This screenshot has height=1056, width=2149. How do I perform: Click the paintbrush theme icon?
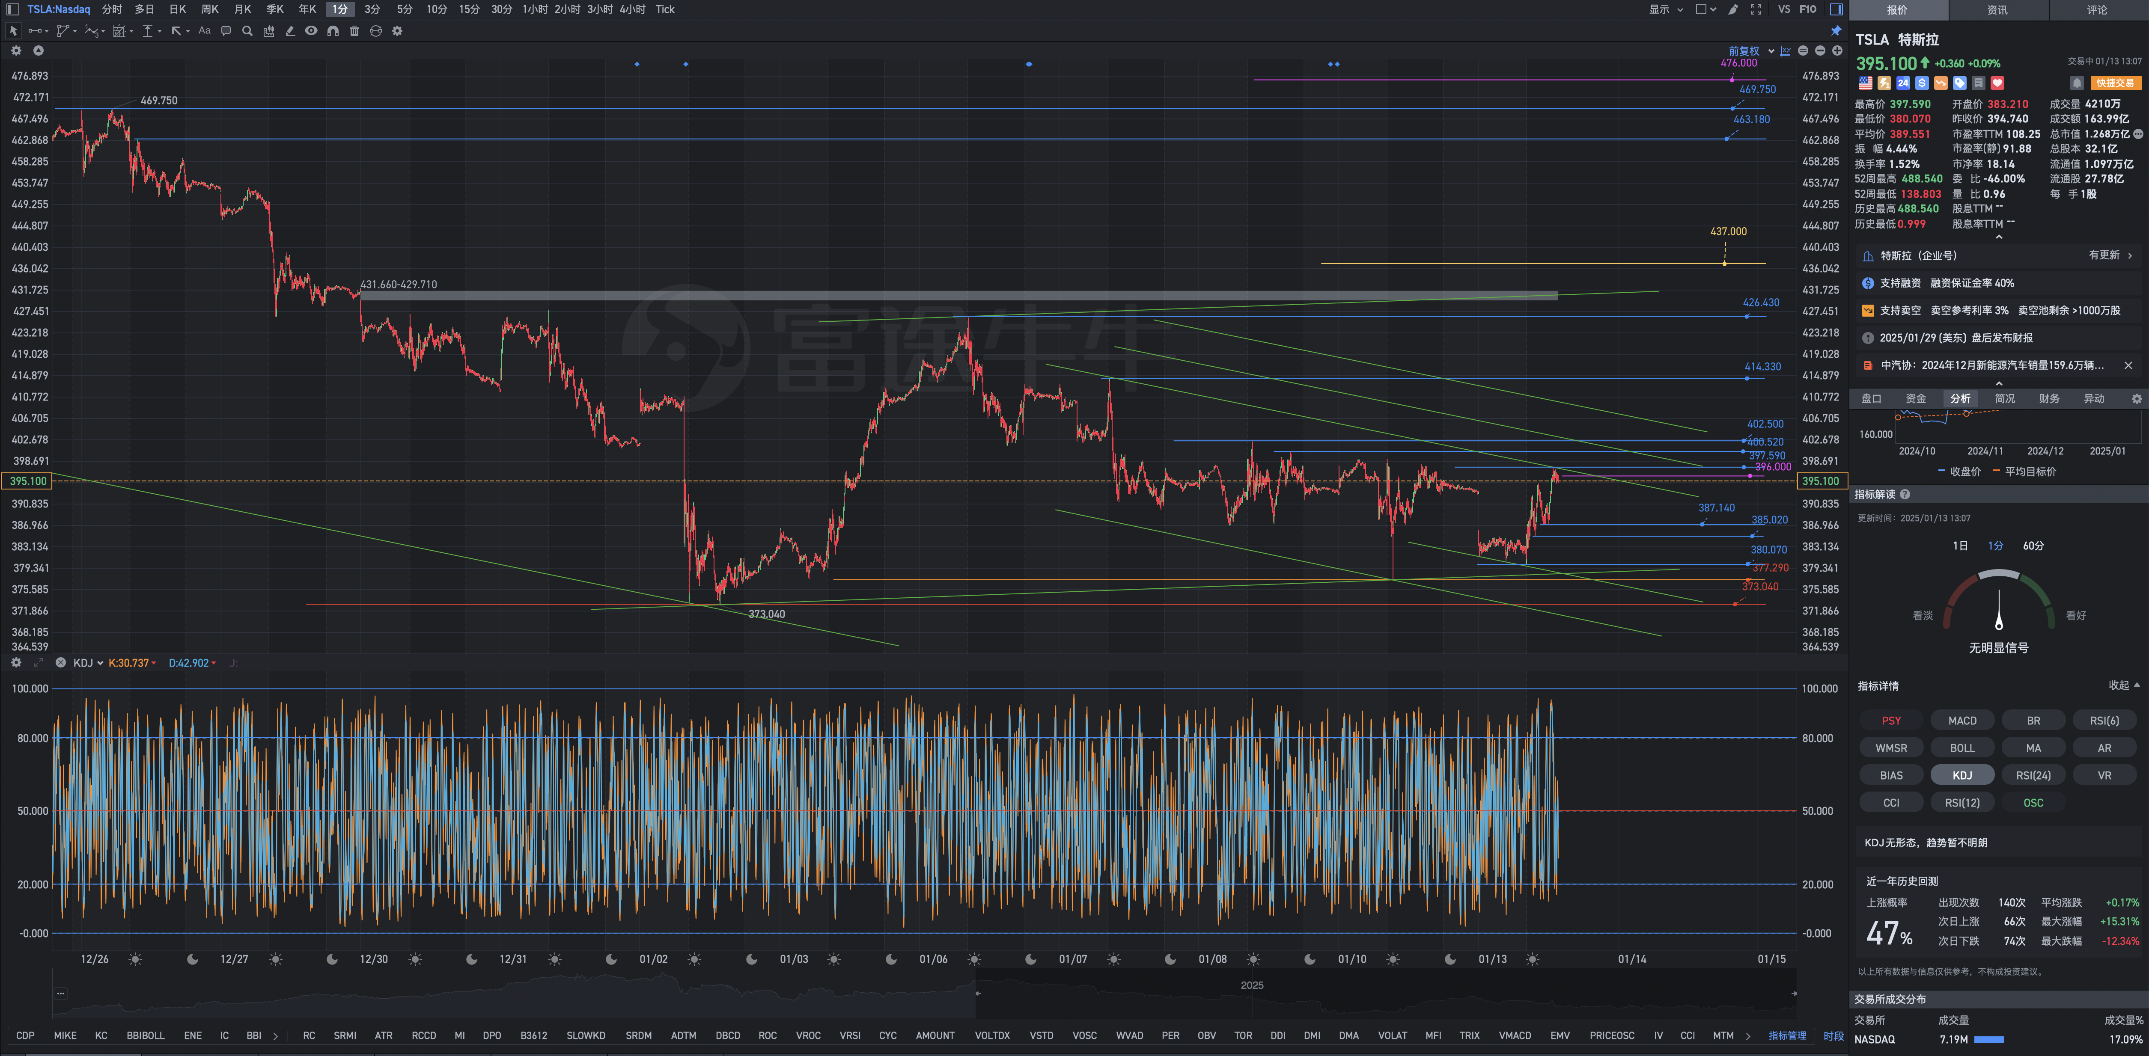[x=1733, y=9]
